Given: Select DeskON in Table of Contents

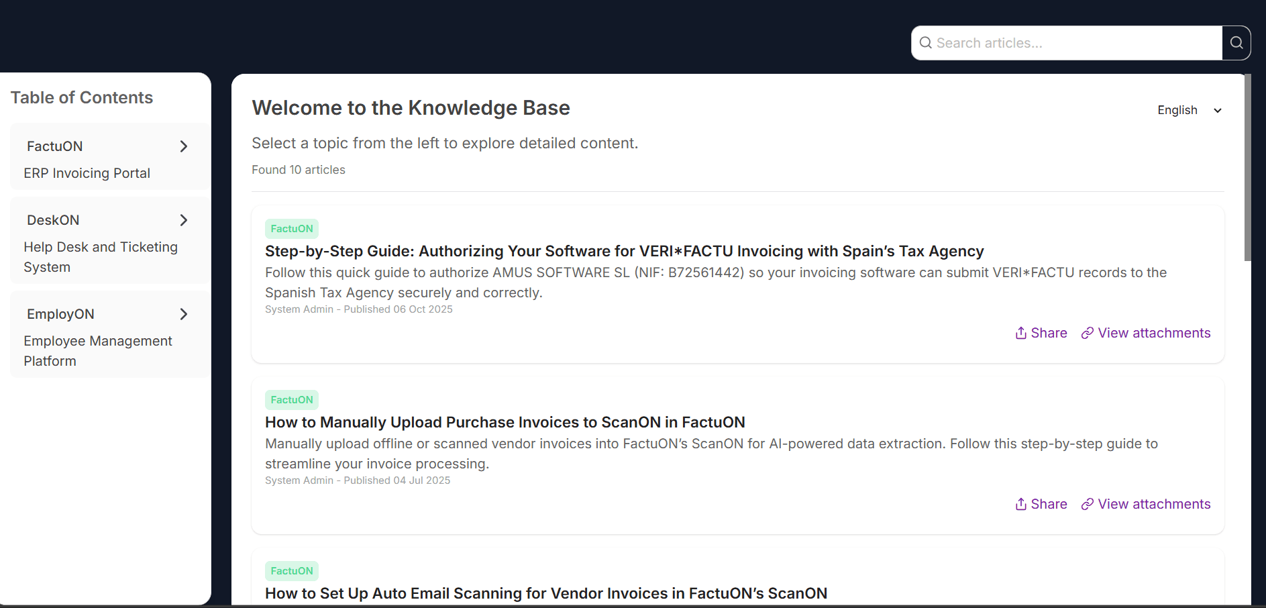Looking at the screenshot, I should 53,220.
